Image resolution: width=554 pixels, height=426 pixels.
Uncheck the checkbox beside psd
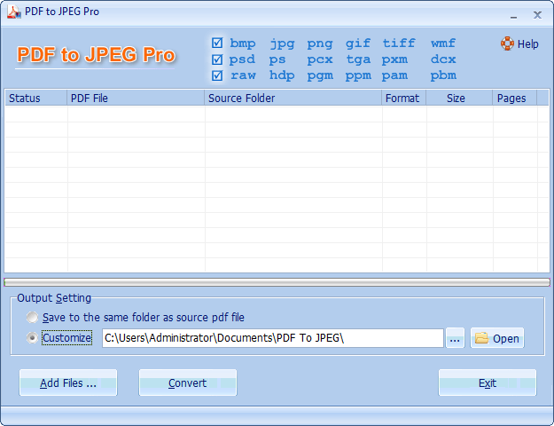tap(217, 59)
